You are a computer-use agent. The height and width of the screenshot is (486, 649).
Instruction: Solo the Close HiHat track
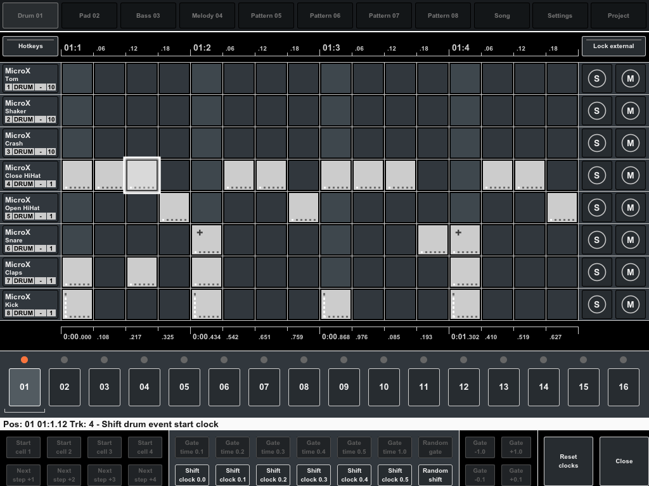(x=596, y=175)
